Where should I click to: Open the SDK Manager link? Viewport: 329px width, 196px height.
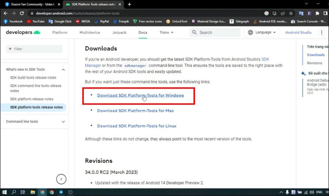265,59
